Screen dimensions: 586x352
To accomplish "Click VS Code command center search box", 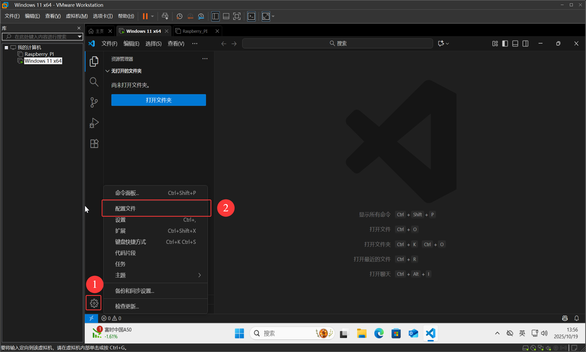I will [x=338, y=43].
